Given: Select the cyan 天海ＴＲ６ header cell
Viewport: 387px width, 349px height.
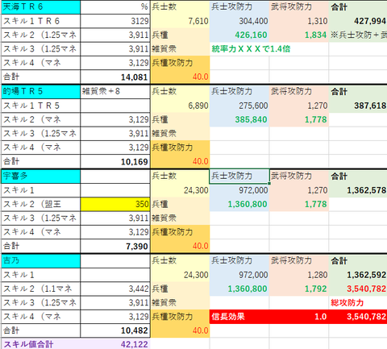Looking at the screenshot, I should (x=41, y=7).
